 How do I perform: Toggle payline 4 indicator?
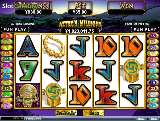[x=7, y=36]
